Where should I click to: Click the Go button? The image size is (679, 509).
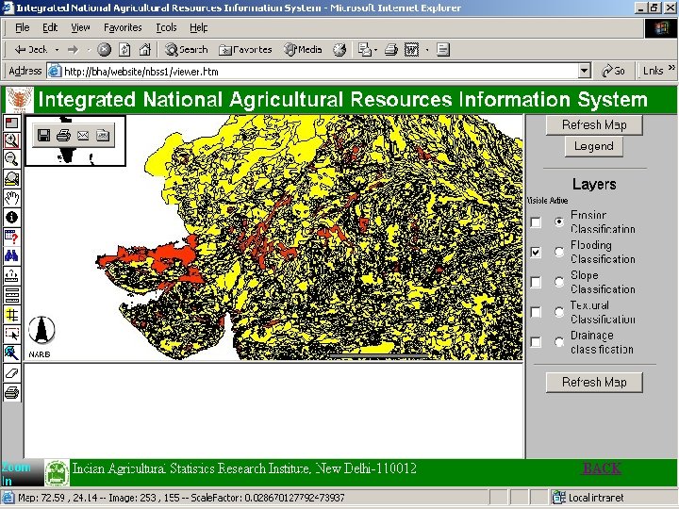click(x=614, y=71)
